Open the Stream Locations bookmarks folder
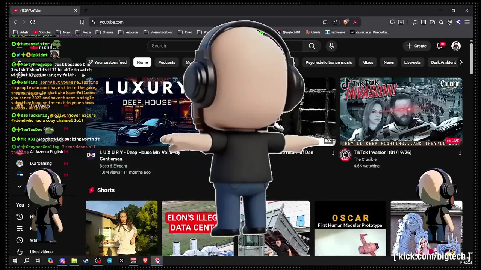 (158, 32)
